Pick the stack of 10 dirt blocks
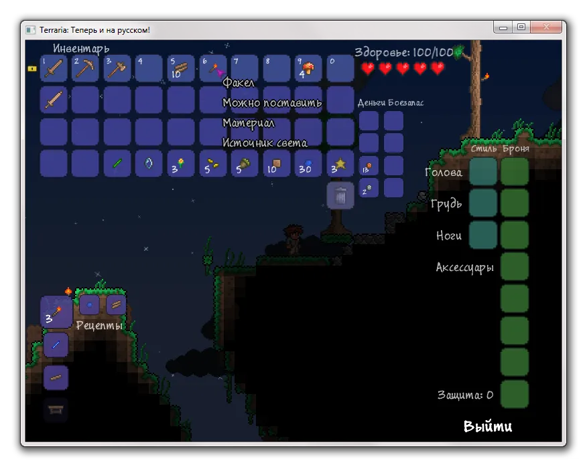Screen dimensions: 587x467 [x=277, y=163]
